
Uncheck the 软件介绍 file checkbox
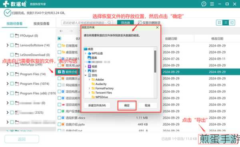click(59, 72)
